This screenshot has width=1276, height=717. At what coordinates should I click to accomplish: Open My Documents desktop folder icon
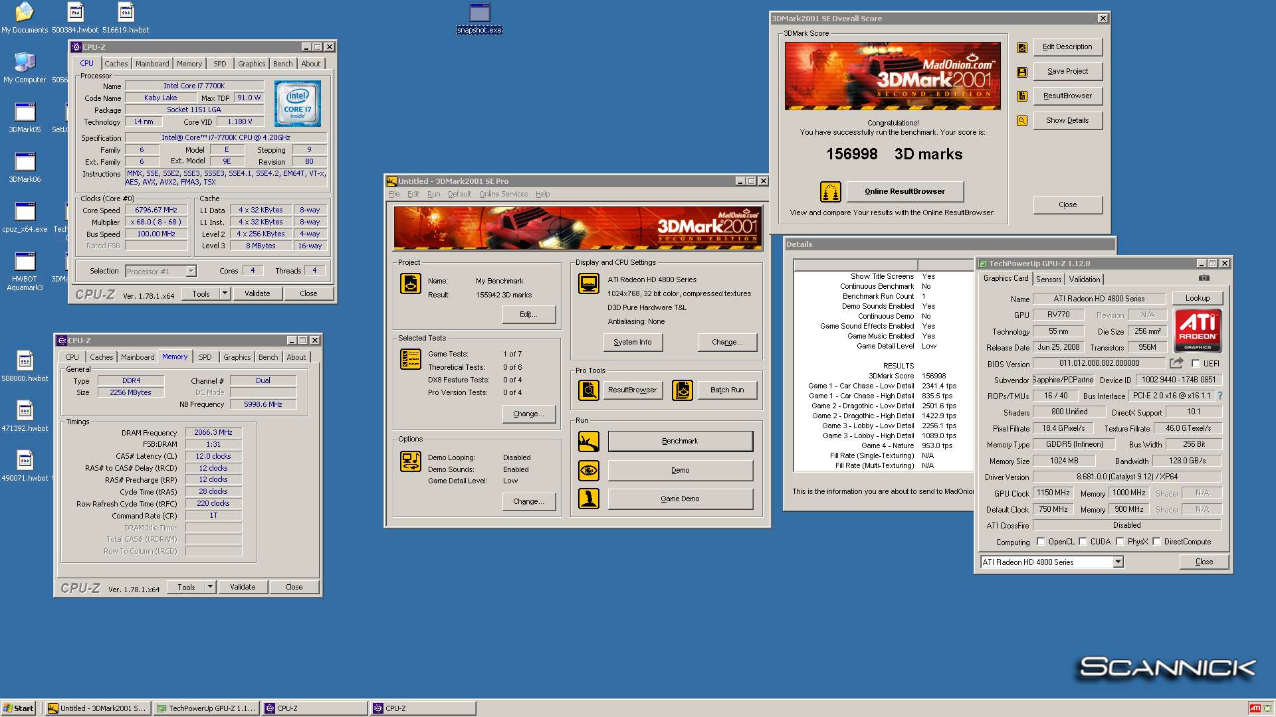pos(25,18)
